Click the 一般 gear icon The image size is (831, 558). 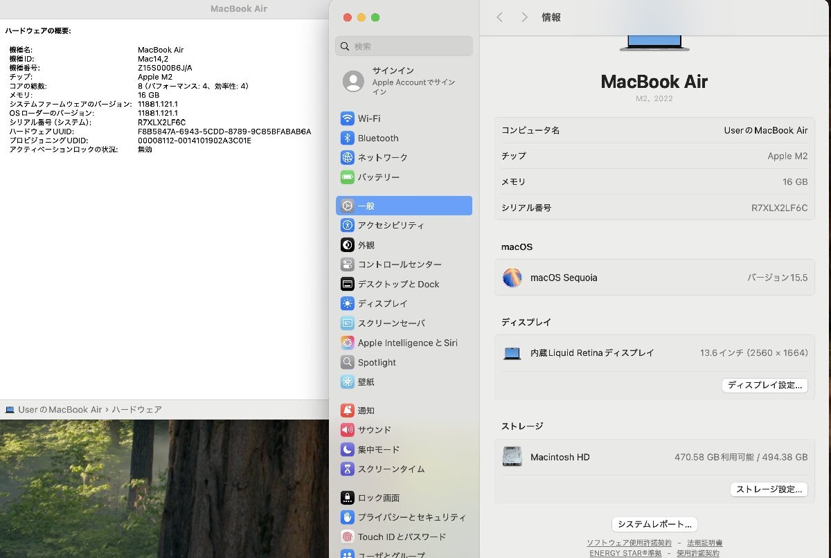348,206
